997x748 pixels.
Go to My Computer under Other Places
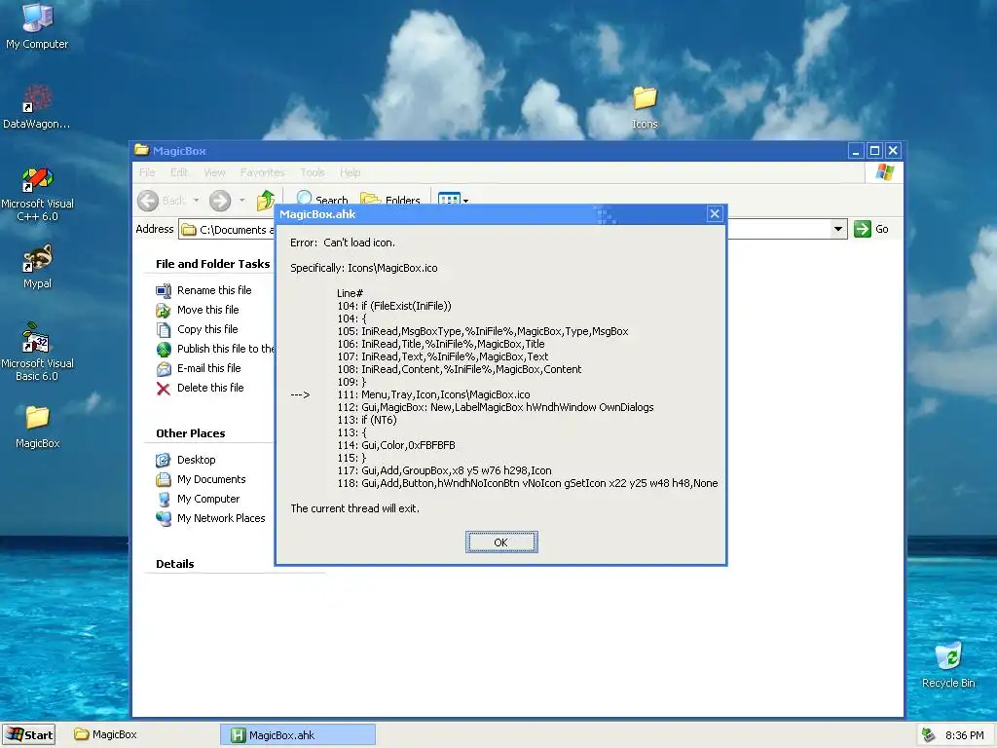(x=208, y=500)
